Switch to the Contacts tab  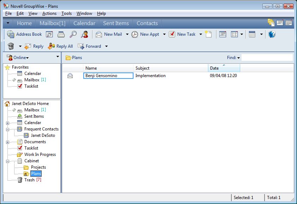[x=147, y=23]
